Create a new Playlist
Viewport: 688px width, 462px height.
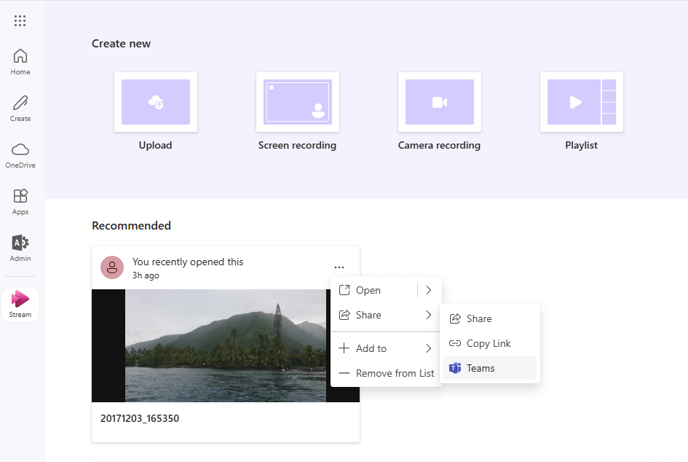click(x=581, y=103)
